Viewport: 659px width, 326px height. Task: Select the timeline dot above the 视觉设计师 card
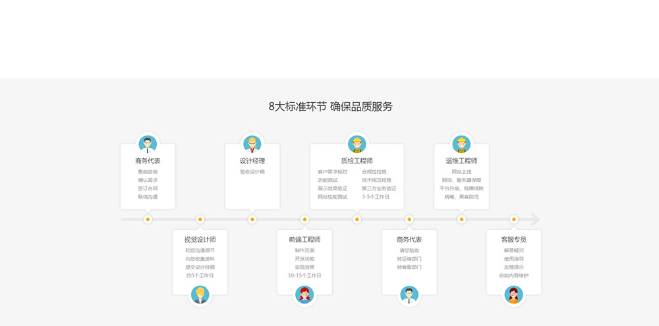point(200,219)
